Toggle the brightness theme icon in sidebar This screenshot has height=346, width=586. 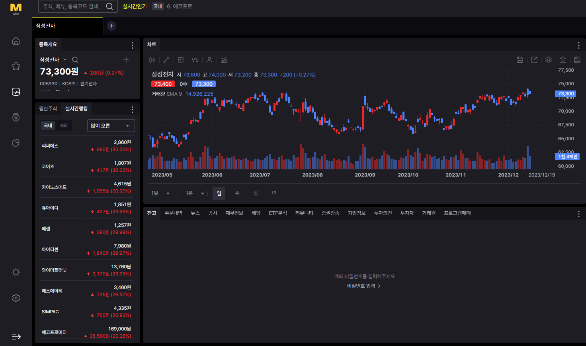(x=16, y=272)
